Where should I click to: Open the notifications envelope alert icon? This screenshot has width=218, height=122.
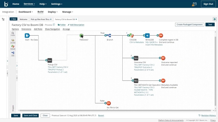(x=194, y=4)
